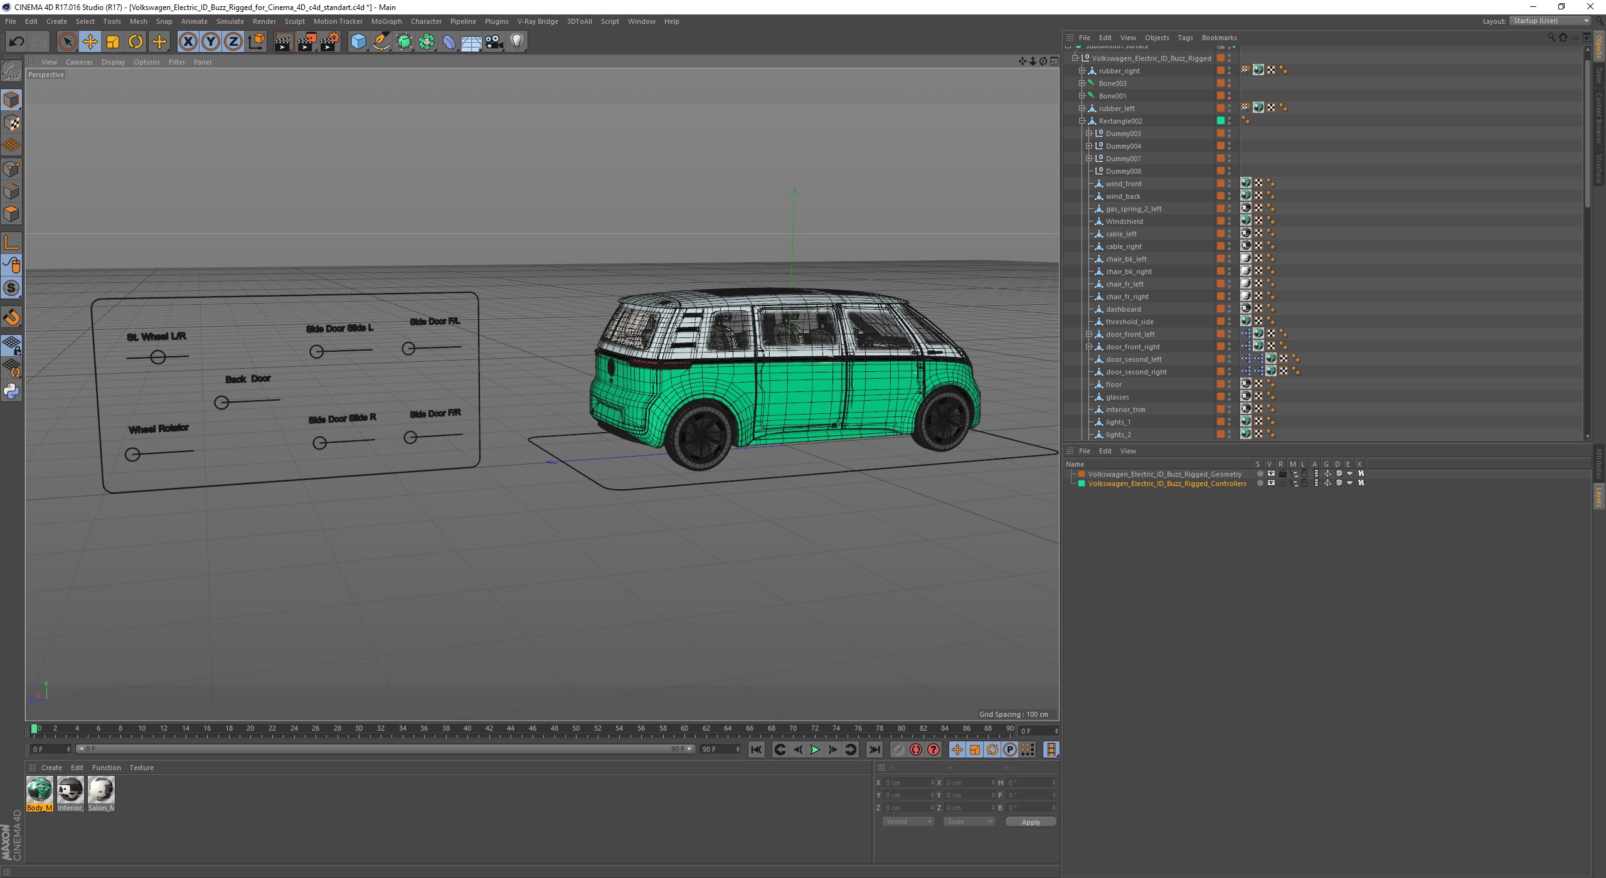1606x878 pixels.
Task: Click the timeline frame range slider bar
Action: click(x=385, y=749)
